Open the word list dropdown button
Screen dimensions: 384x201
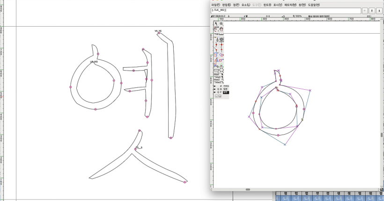click(x=365, y=10)
